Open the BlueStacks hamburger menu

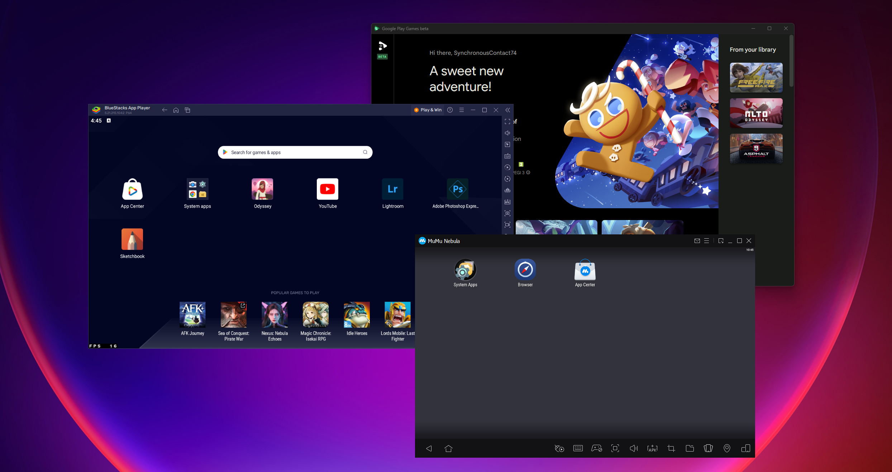[462, 110]
